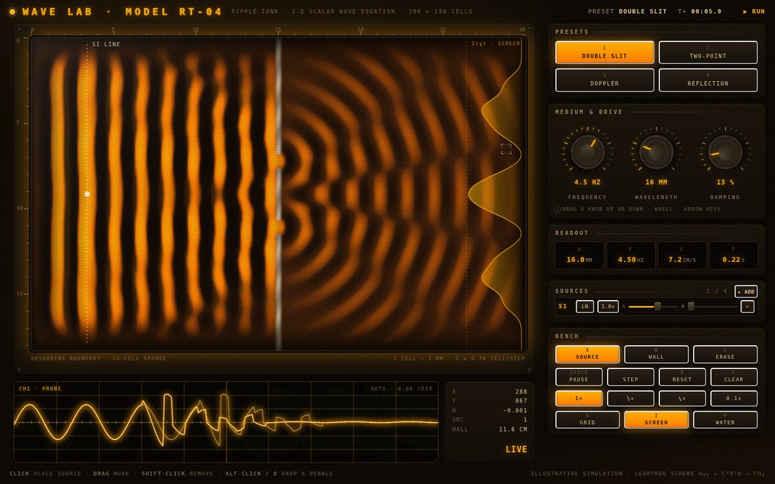
Task: Click the probe H value −0.001
Action: pyautogui.click(x=515, y=410)
